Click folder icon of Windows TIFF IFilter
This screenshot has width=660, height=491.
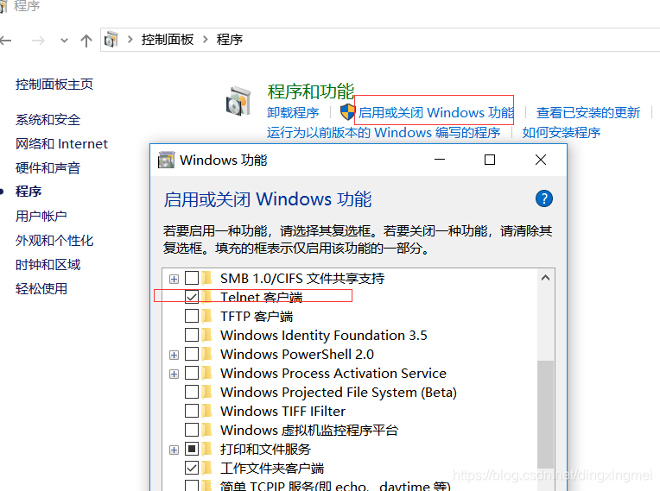206,411
